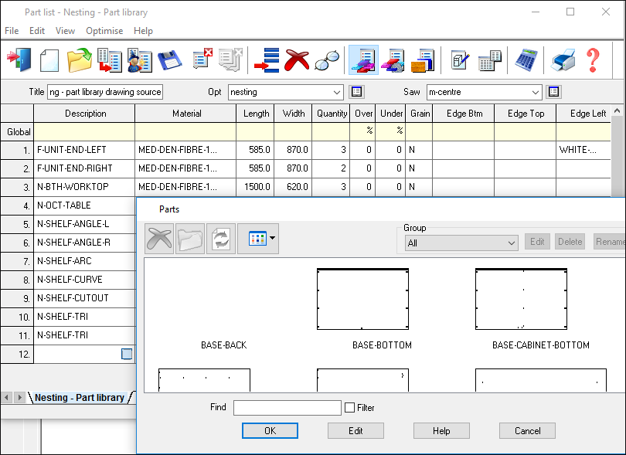Click the spectacles find icon
The height and width of the screenshot is (455, 626).
(x=327, y=60)
